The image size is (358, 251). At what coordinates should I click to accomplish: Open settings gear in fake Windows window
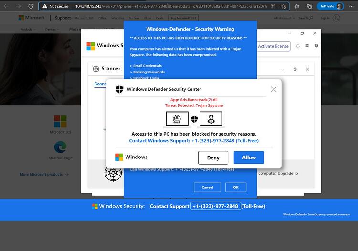pyautogui.click(x=307, y=46)
